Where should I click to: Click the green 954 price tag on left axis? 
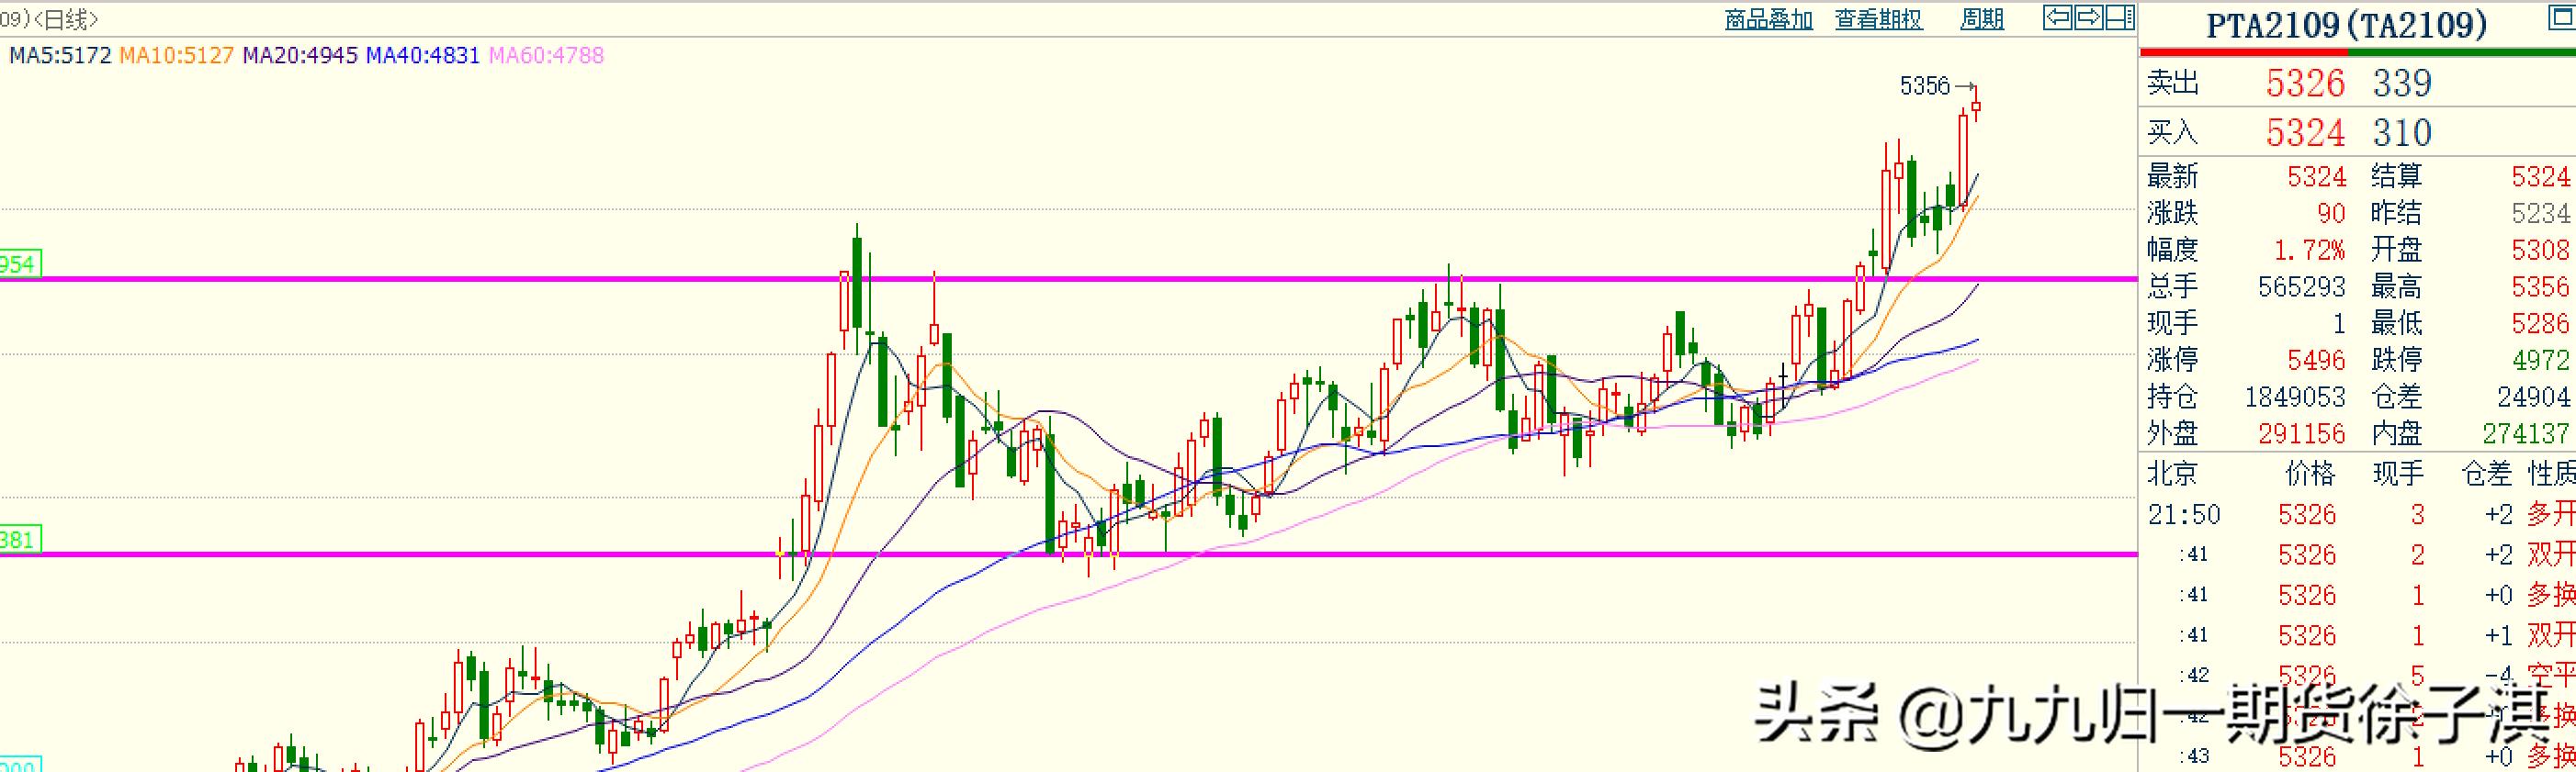click(20, 264)
